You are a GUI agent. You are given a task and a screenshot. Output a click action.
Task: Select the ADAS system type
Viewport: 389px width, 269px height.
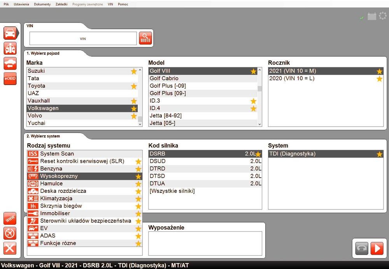tap(84, 236)
